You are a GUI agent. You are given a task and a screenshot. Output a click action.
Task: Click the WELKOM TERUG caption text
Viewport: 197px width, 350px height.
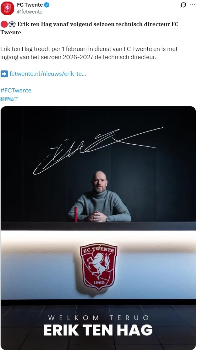click(98, 317)
